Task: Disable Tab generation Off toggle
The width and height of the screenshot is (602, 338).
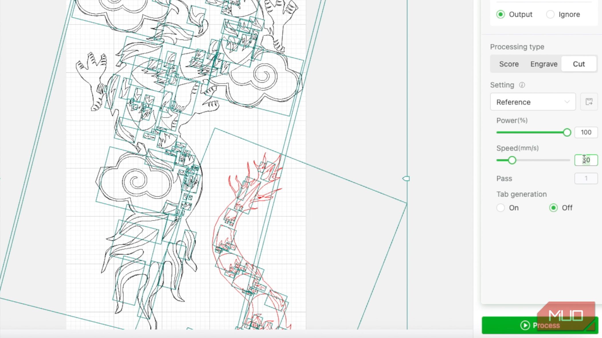Action: [x=554, y=207]
